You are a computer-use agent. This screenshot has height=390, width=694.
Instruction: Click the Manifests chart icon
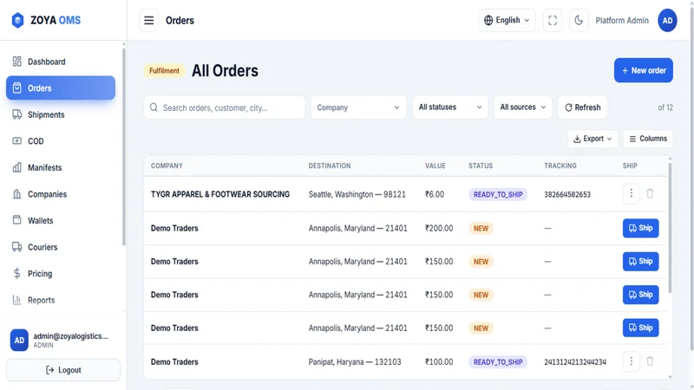16,167
